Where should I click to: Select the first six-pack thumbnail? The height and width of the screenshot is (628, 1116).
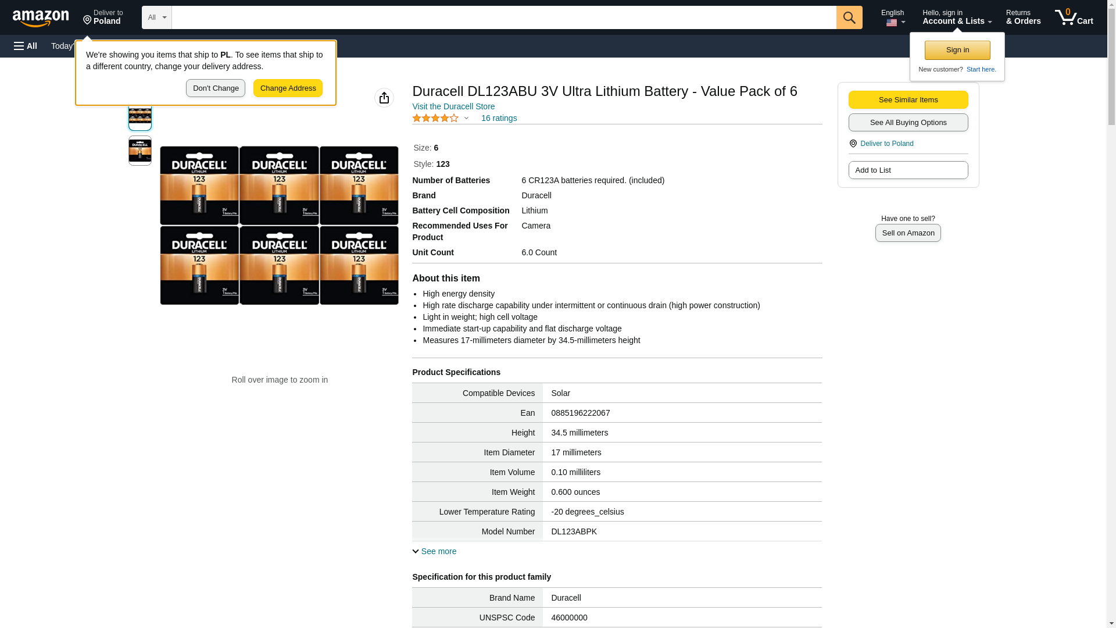(140, 116)
